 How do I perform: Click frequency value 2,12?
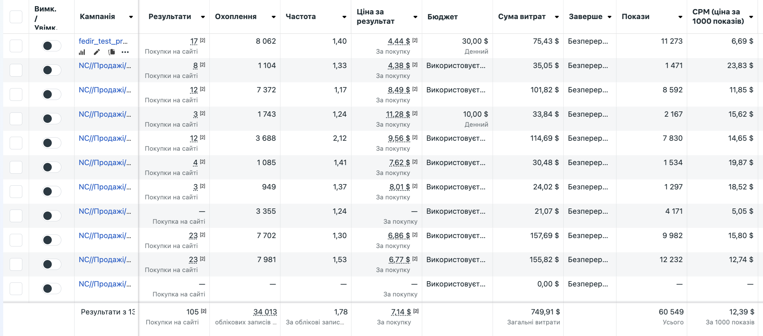[x=340, y=138]
